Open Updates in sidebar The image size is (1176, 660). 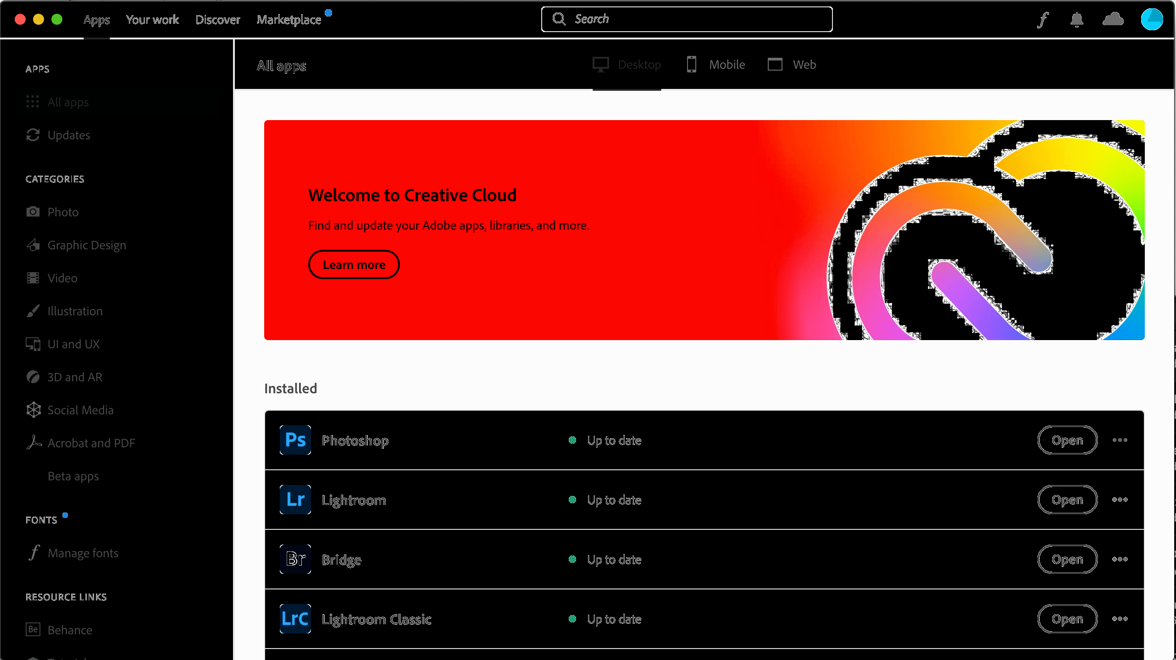coord(69,135)
